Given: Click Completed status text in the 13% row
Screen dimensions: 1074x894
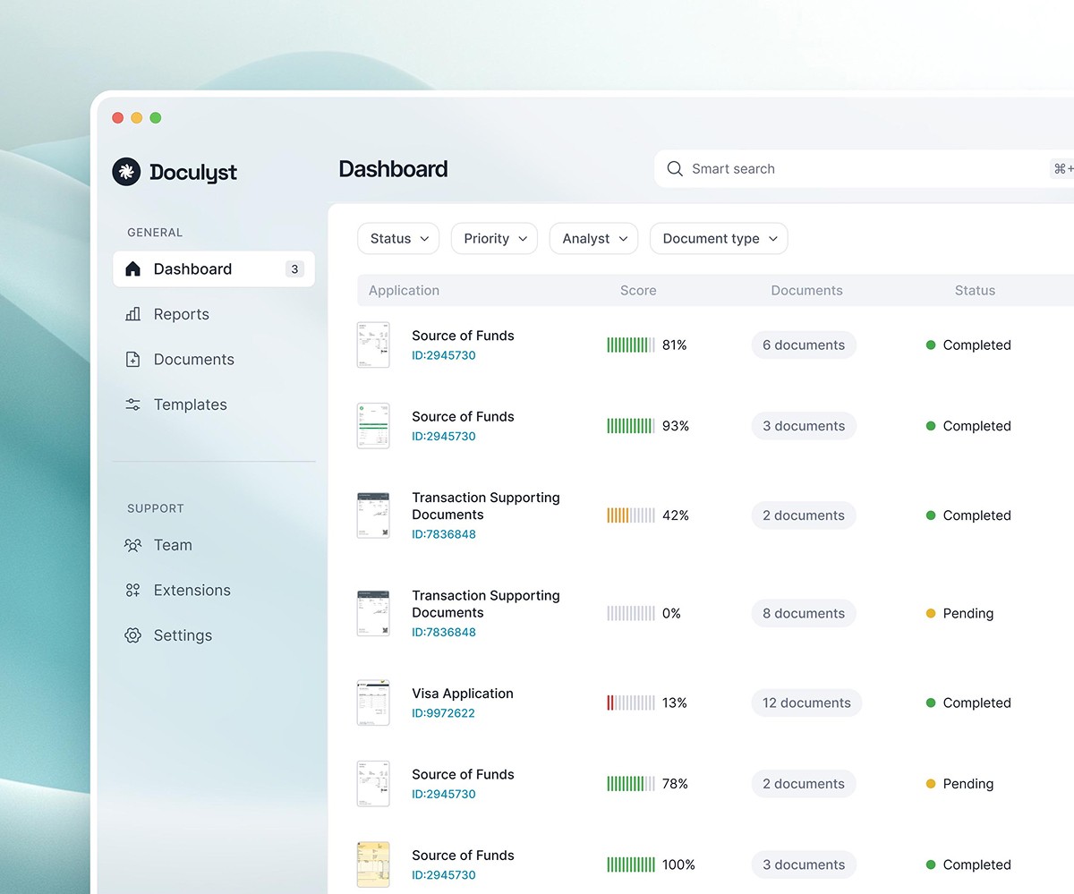Looking at the screenshot, I should 977,702.
